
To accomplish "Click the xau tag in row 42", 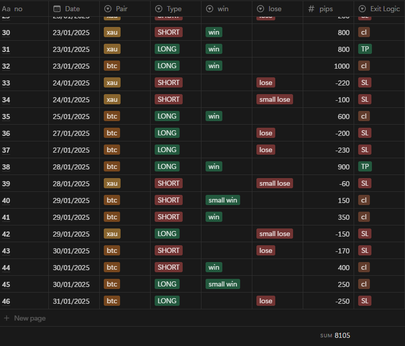I will [x=112, y=234].
